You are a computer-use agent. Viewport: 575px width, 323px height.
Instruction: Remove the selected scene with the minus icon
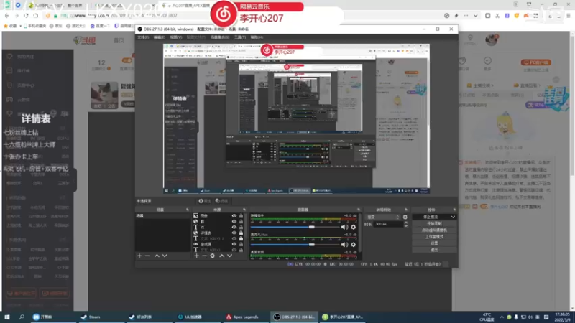[147, 256]
